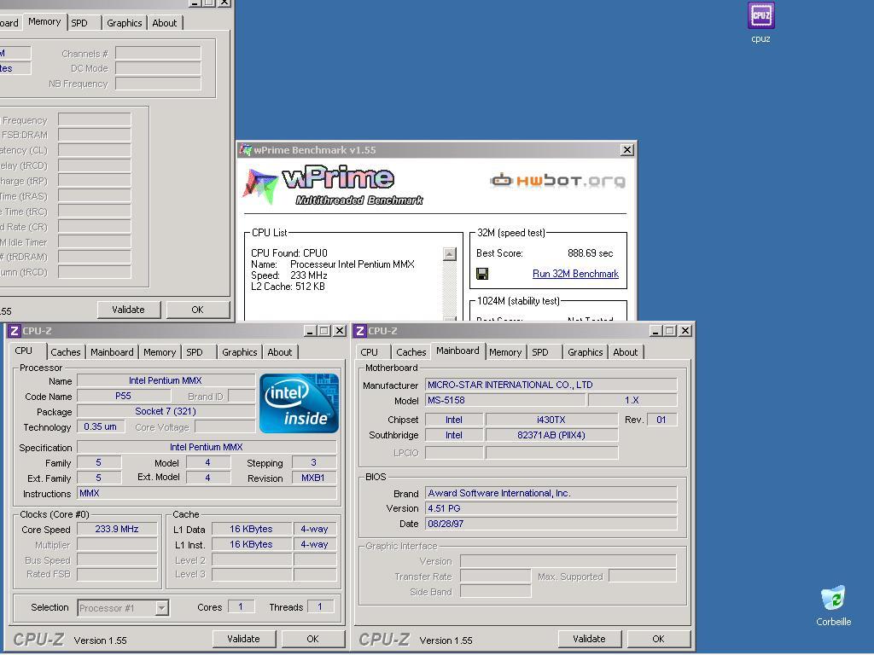Click the CPU-Z title icon in left window
Viewport: 874px width, 655px height.
pos(14,331)
